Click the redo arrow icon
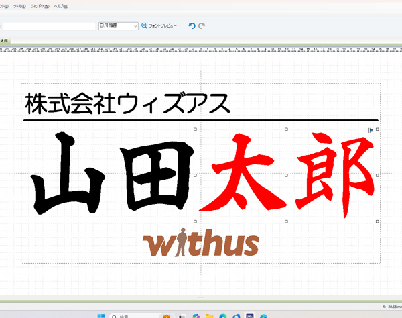 pos(202,25)
